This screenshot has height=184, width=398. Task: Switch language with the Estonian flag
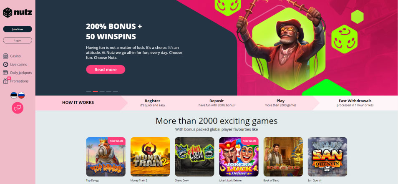tap(14, 96)
